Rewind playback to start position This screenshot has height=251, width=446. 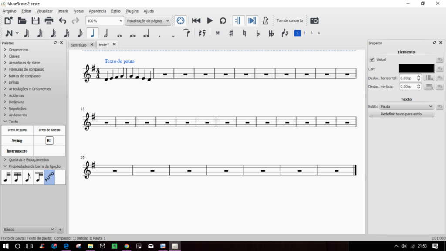(196, 20)
